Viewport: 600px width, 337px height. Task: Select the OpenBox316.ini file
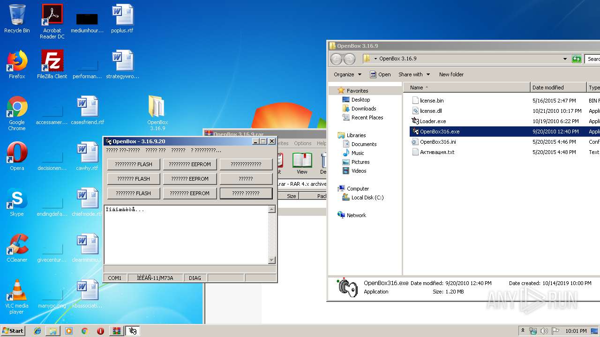tap(438, 142)
